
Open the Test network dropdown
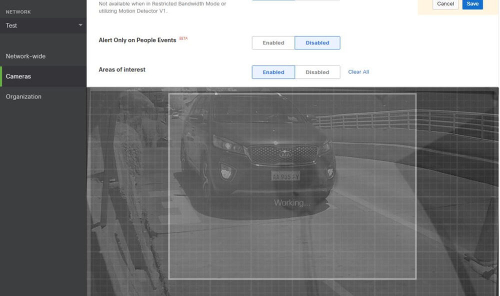point(43,25)
